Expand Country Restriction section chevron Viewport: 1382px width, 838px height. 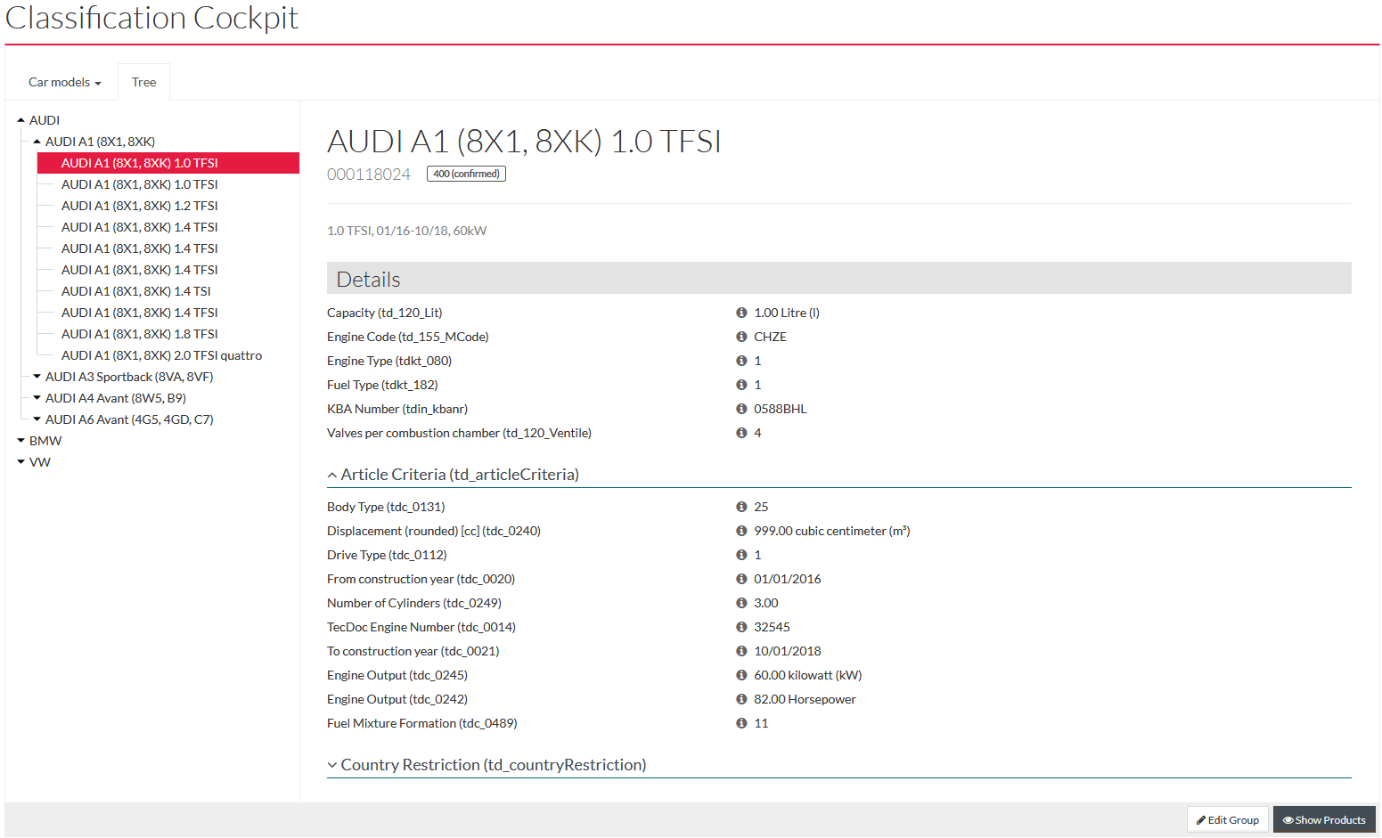coord(332,765)
